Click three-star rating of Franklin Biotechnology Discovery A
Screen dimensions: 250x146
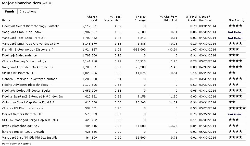click(x=233, y=50)
